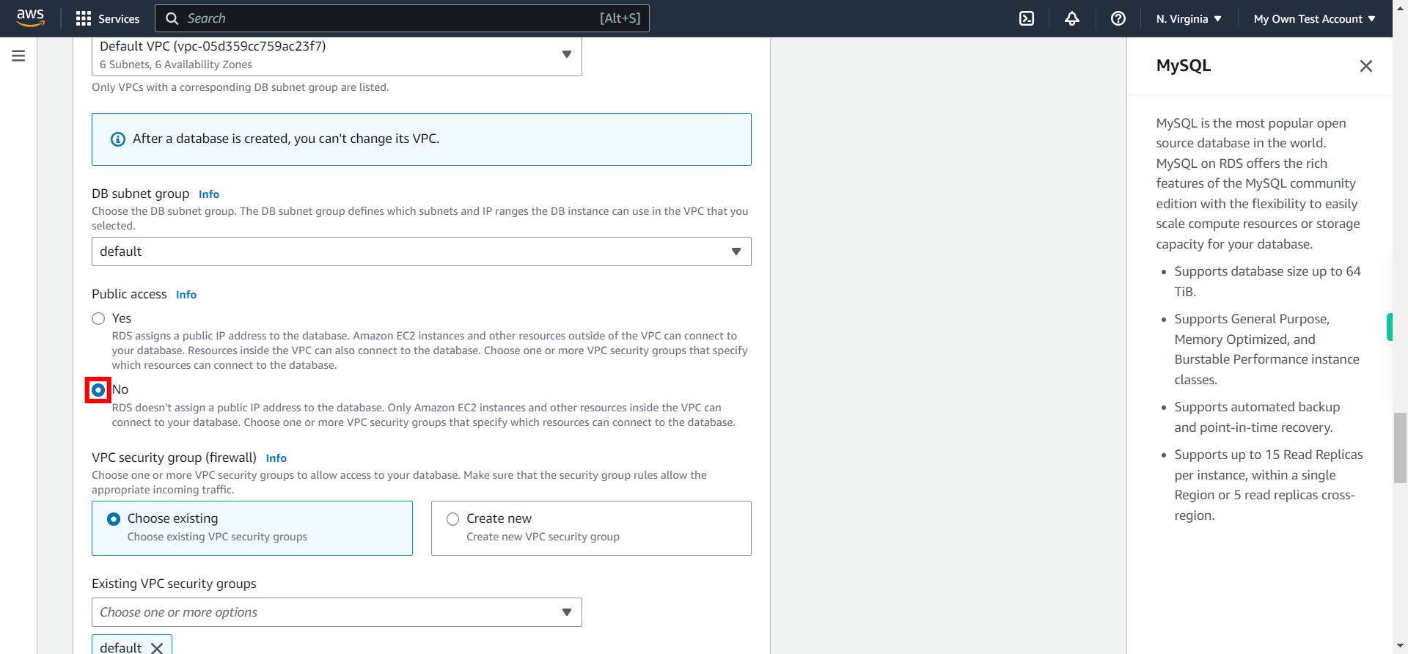Open Existing VPC security groups dropdown

337,612
